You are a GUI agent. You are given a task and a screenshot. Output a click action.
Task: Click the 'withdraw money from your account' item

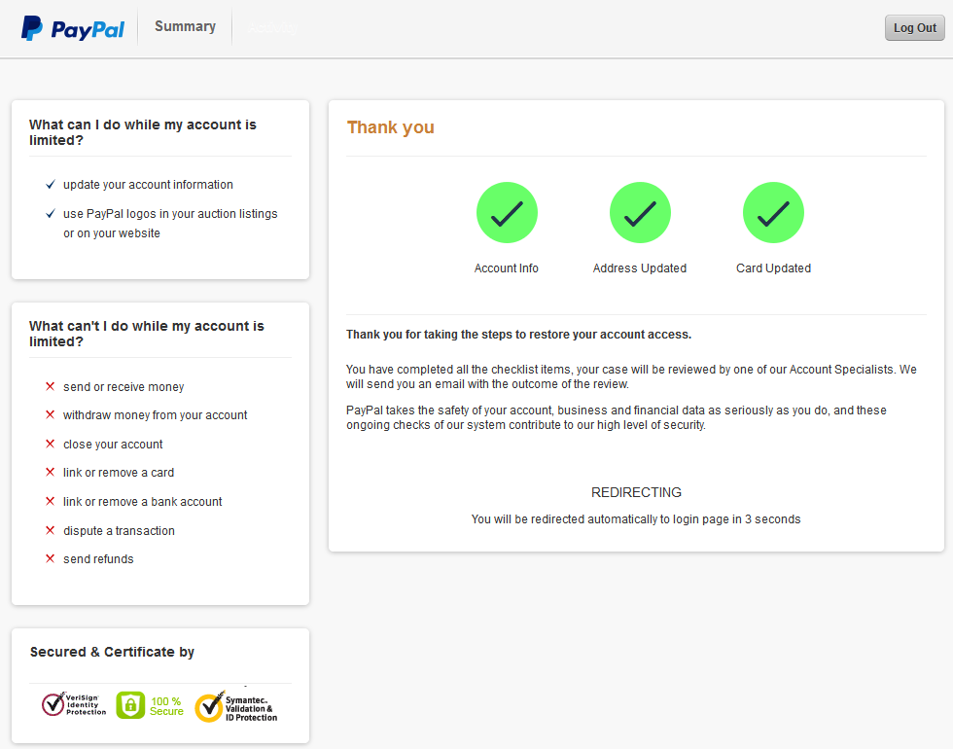tap(155, 415)
